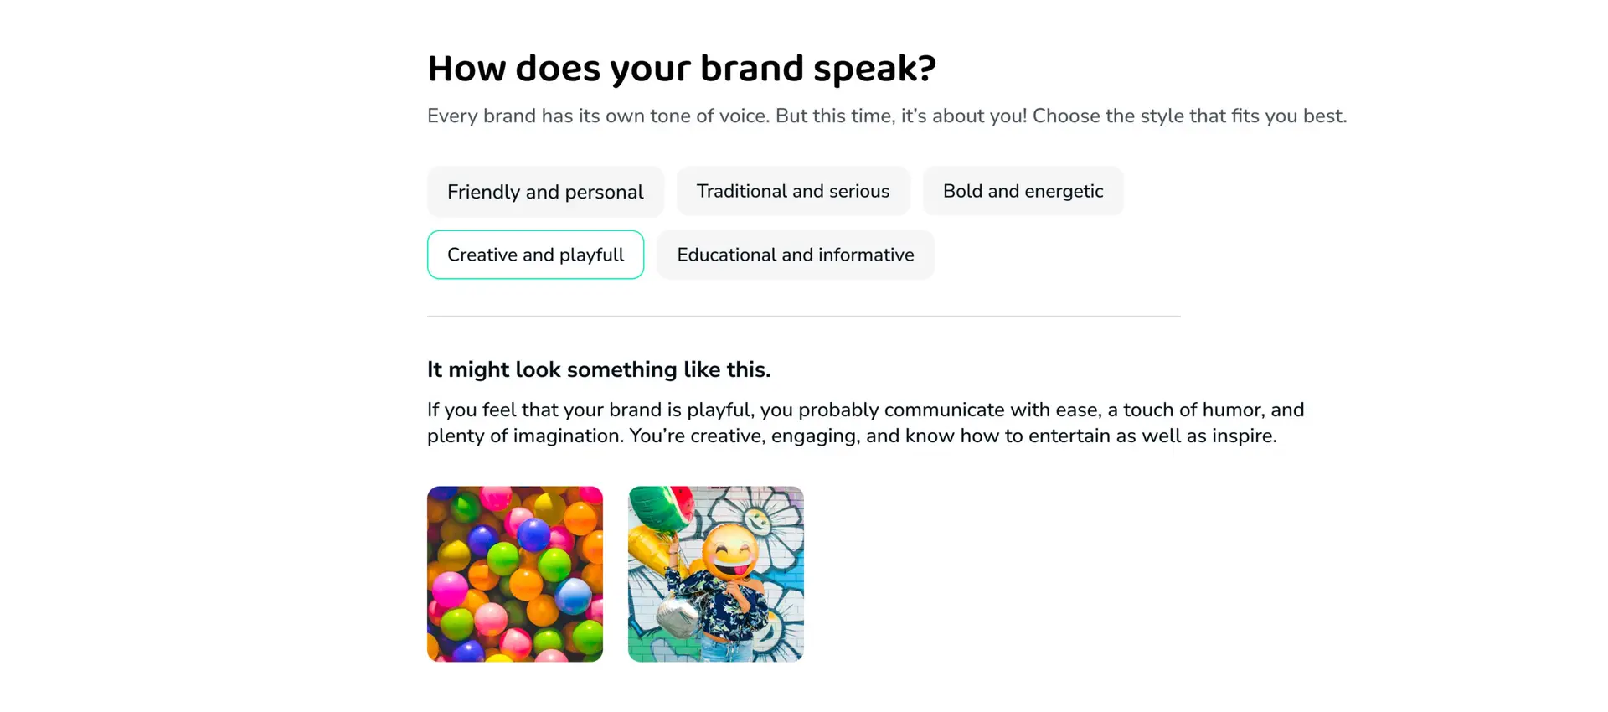Select Educational and informative option

(x=795, y=255)
